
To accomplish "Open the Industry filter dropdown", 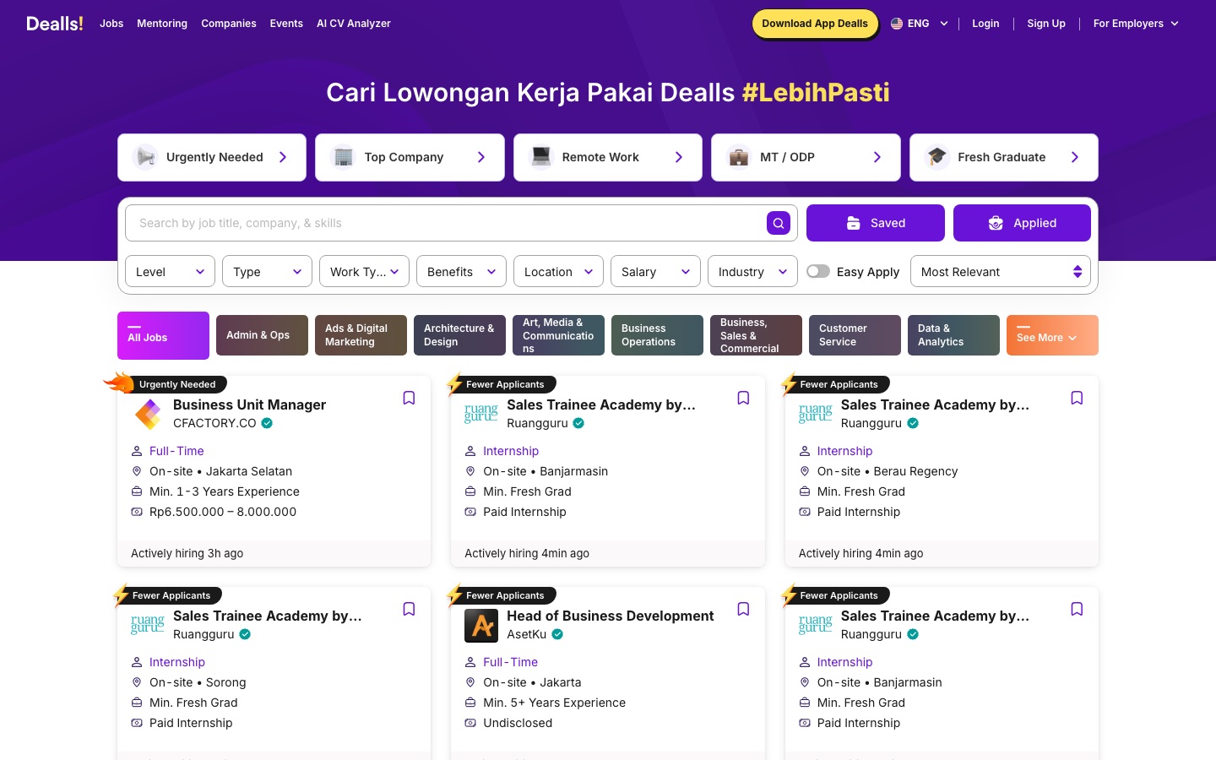I will pos(753,271).
